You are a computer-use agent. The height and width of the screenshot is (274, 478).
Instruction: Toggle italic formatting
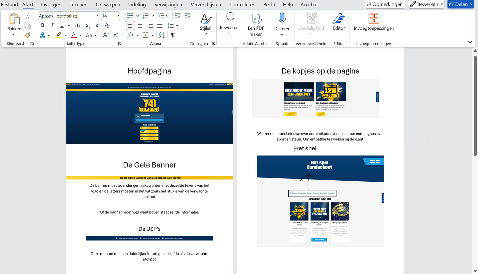point(52,25)
